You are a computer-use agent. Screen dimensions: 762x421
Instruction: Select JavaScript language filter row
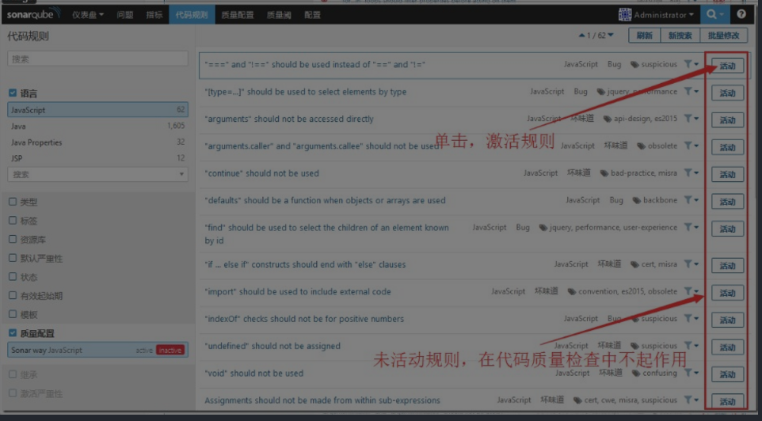(x=97, y=110)
